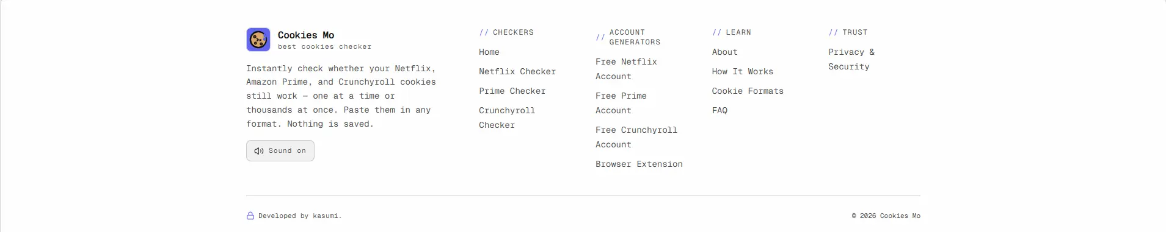The width and height of the screenshot is (1166, 232).
Task: Open the FAQ link
Action: [720, 111]
